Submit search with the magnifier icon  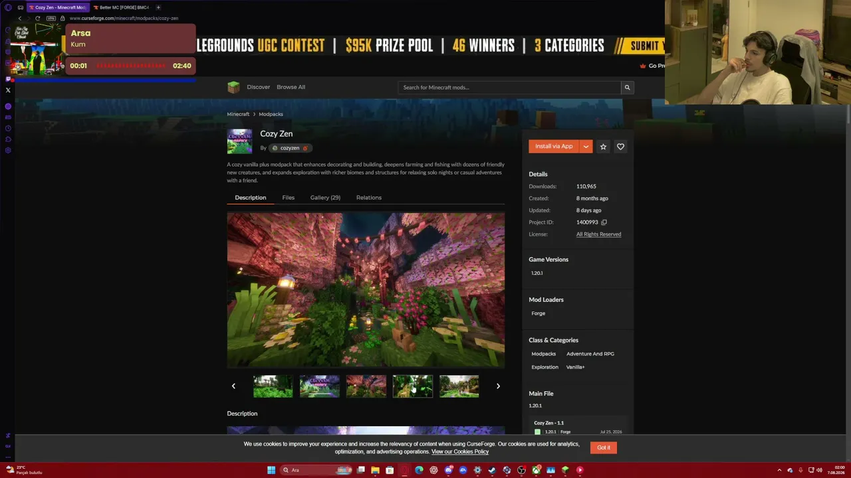tap(627, 88)
